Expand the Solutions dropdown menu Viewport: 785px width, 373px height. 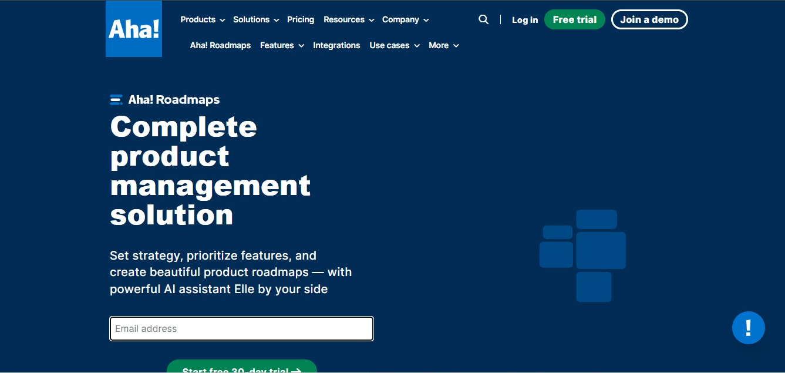click(256, 19)
